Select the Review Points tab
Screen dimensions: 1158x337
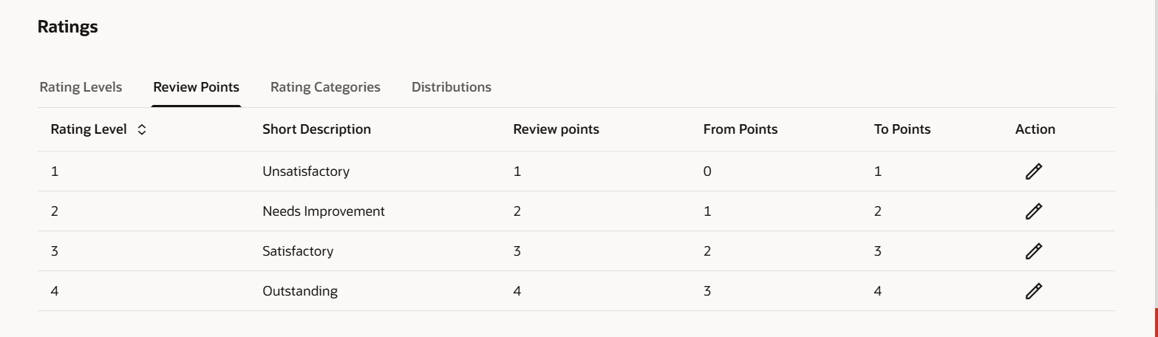tap(197, 87)
